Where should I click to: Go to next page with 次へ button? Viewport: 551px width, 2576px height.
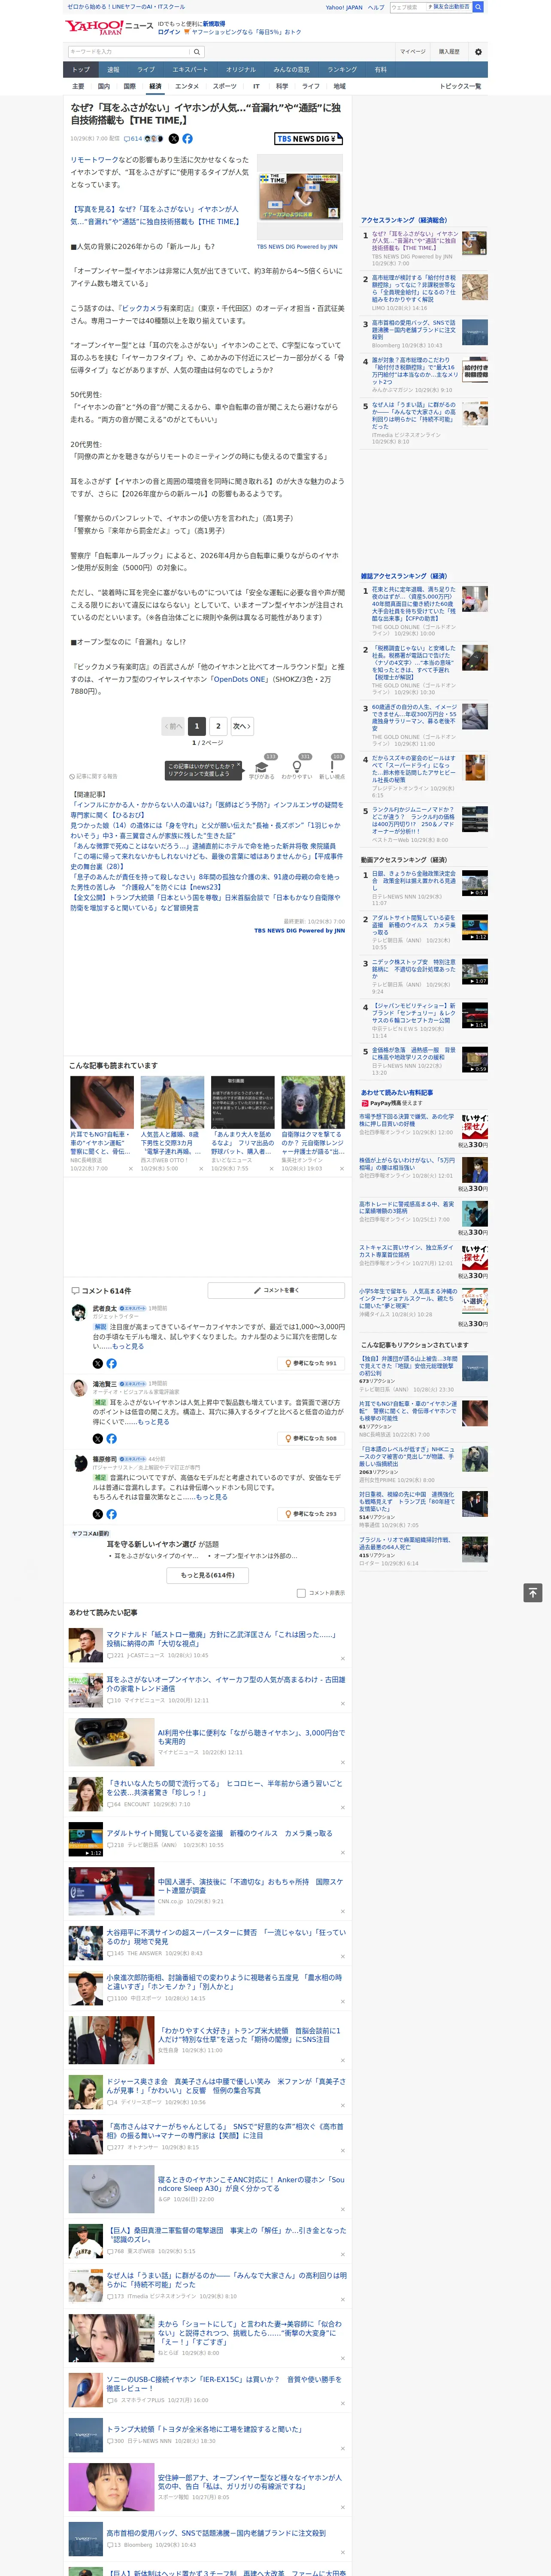click(241, 726)
